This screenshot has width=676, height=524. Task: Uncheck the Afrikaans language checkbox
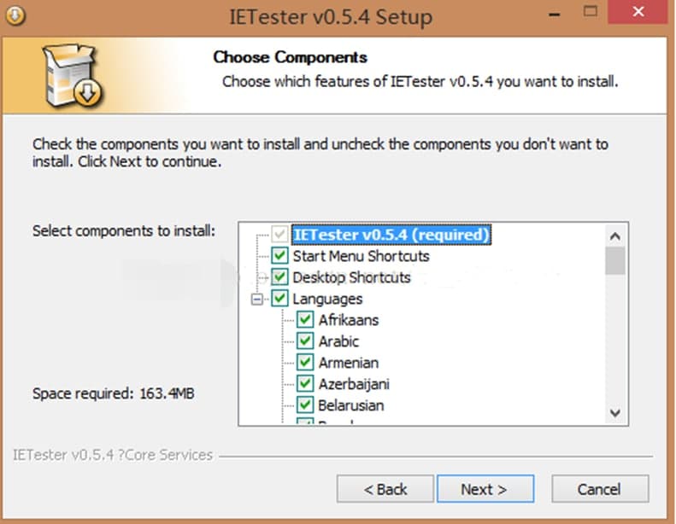click(305, 319)
